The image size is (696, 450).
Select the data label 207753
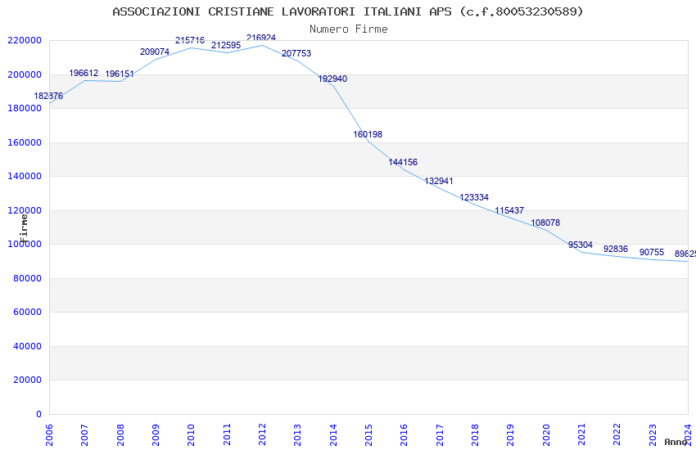[x=296, y=54]
